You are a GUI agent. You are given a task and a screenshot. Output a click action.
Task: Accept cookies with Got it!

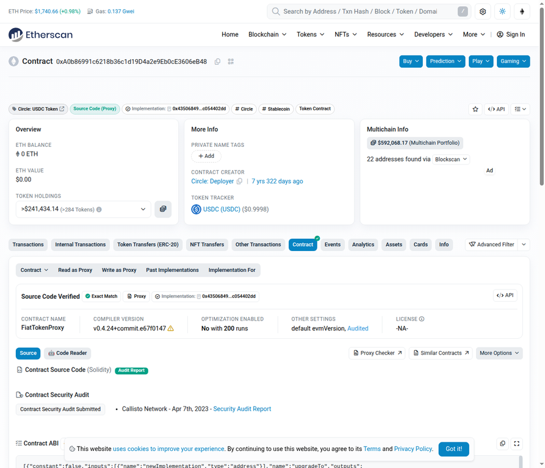[453, 449]
